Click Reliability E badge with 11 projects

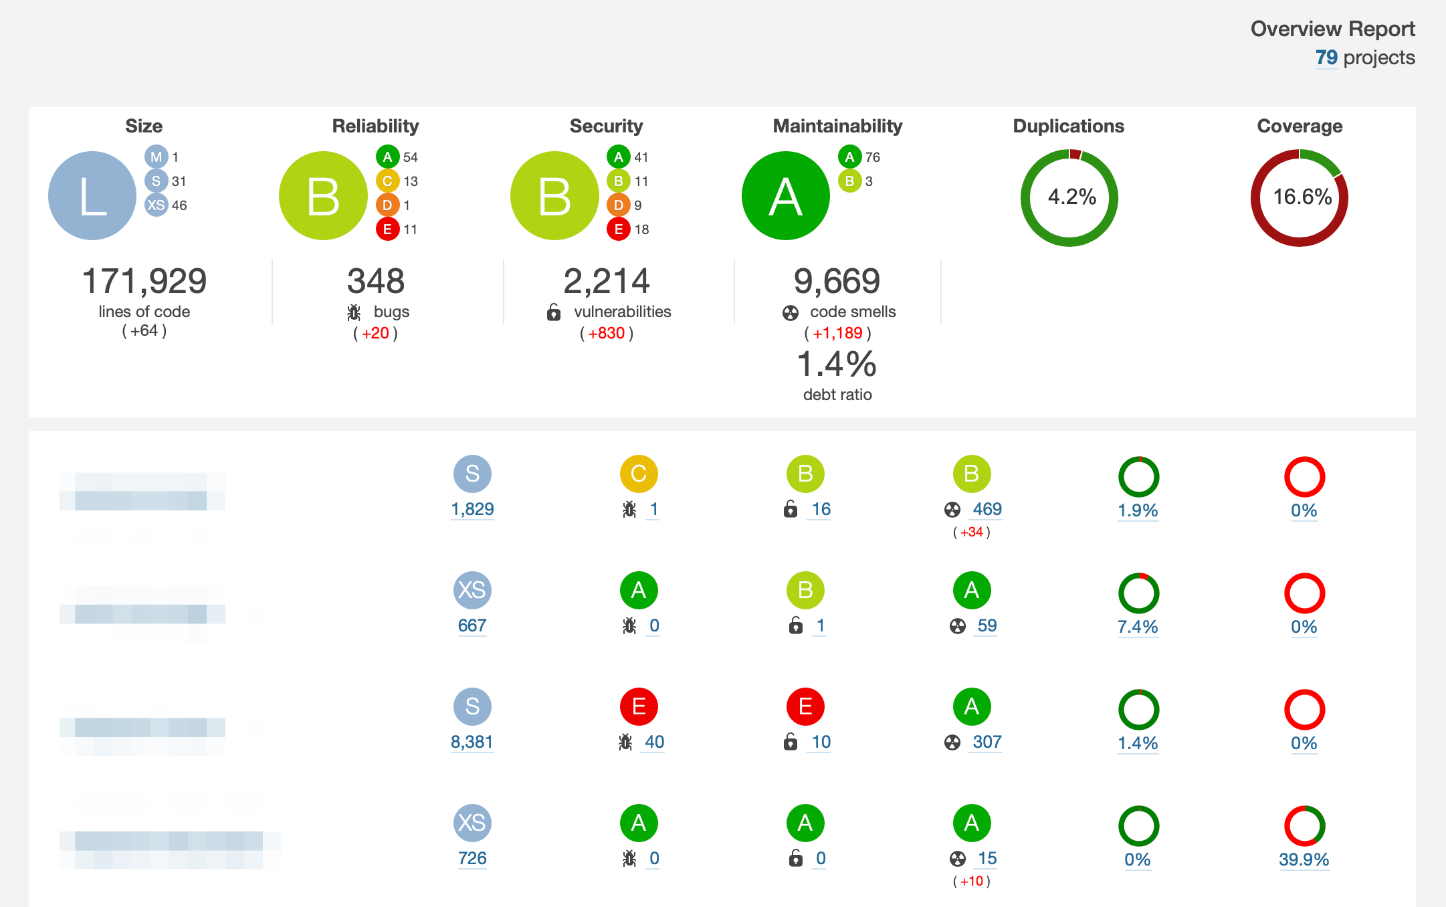coord(387,229)
